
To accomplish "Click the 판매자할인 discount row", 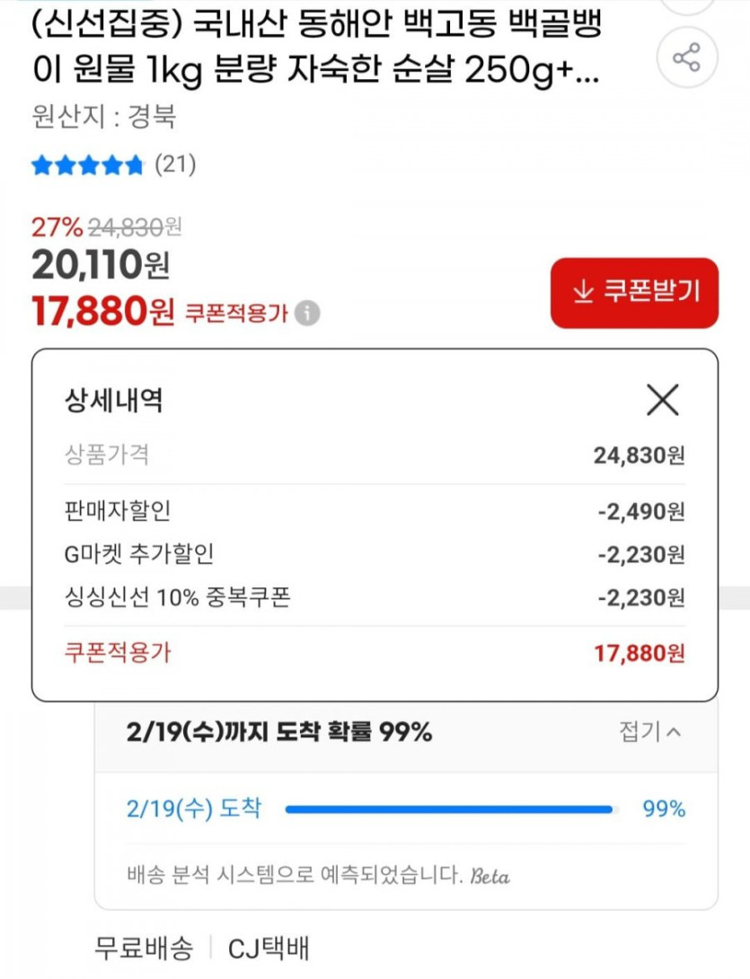I will (375, 511).
